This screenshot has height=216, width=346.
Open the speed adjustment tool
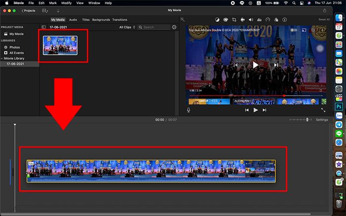point(268,20)
